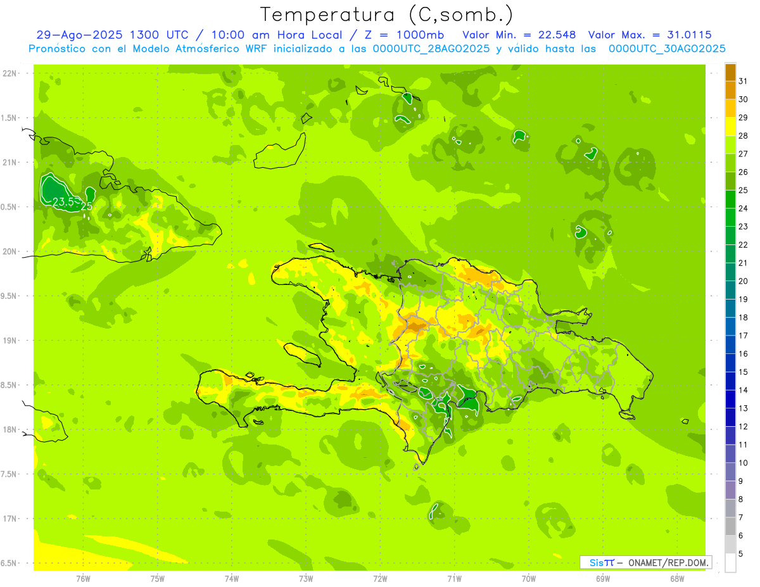The height and width of the screenshot is (587, 760).
Task: Click the '31' legend scale value
Action: coord(744,81)
